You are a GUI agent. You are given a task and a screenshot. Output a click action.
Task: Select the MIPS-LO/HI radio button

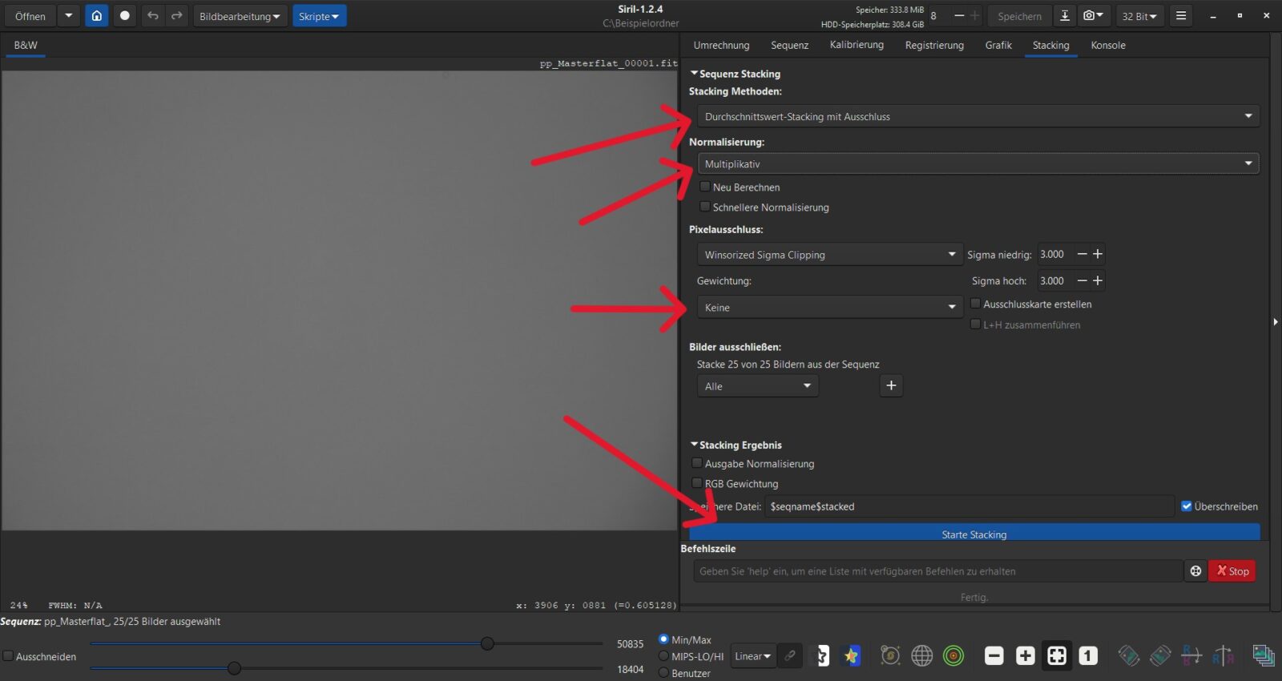[x=663, y=656]
